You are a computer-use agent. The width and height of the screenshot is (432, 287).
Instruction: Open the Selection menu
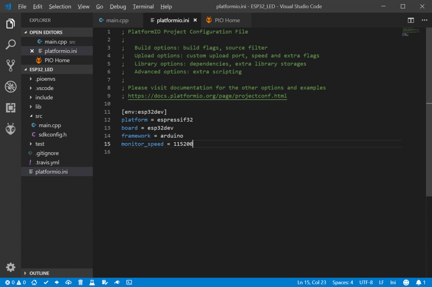(x=60, y=6)
